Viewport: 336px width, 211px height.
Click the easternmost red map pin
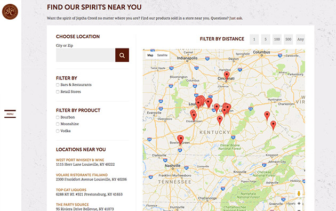(x=273, y=125)
